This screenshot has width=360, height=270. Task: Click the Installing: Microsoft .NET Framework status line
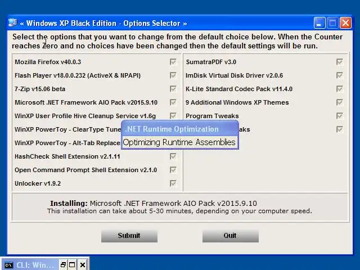[x=154, y=203]
